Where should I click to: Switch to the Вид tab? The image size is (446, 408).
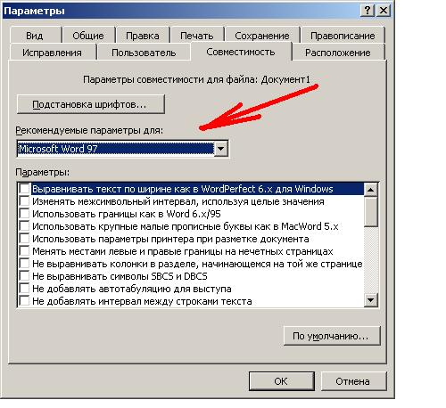tap(35, 36)
